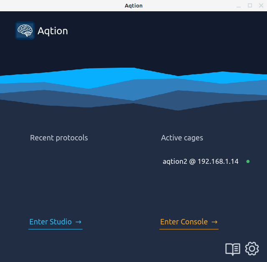Screen dimensions: 267x262
Task: Click the green cage status dot
Action: [248, 161]
